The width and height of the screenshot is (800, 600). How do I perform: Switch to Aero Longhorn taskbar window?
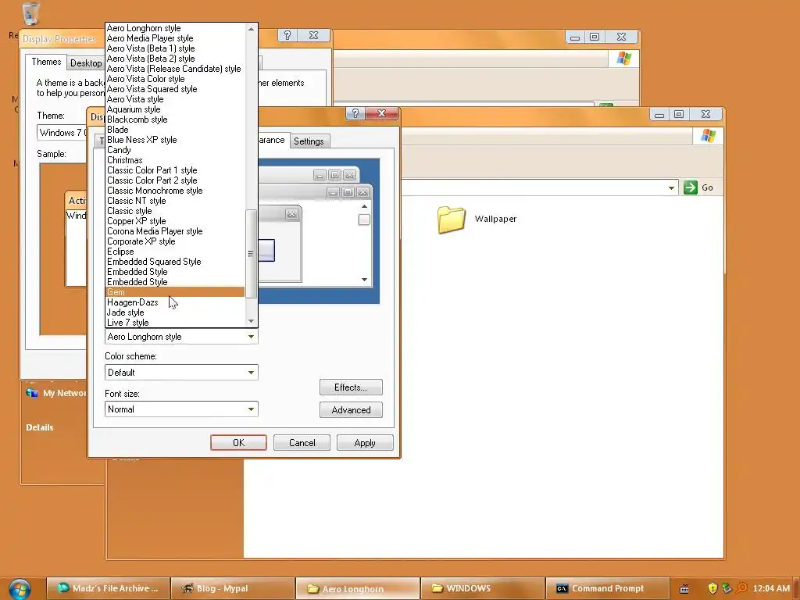point(358,588)
